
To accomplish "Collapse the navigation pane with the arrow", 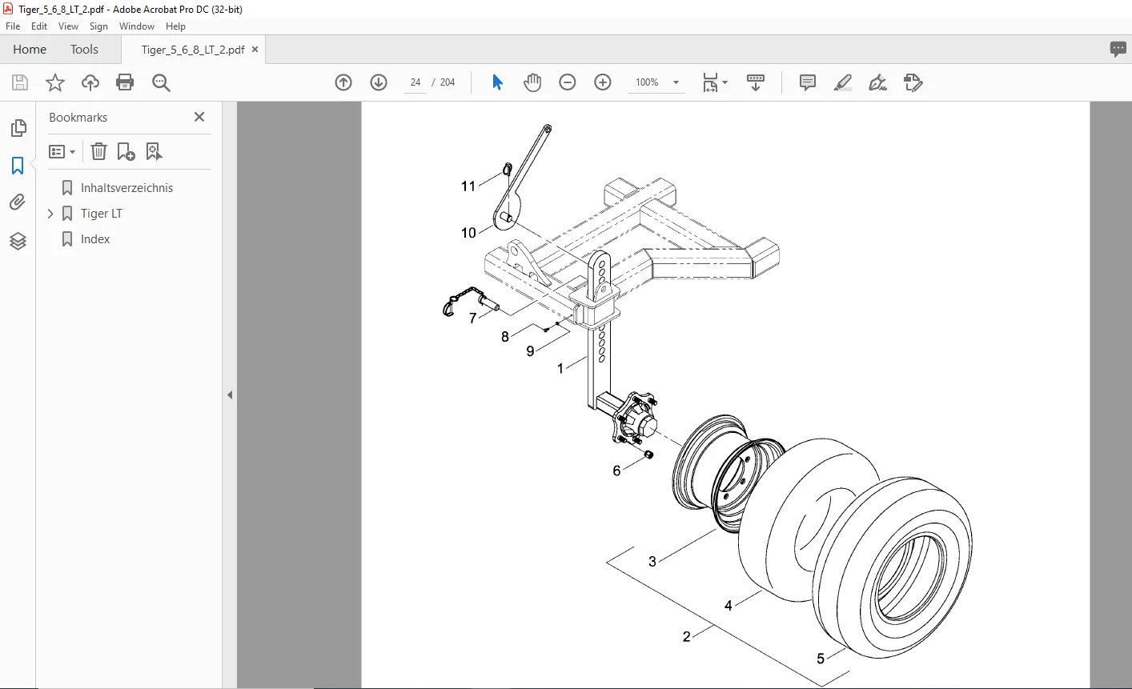I will 230,395.
